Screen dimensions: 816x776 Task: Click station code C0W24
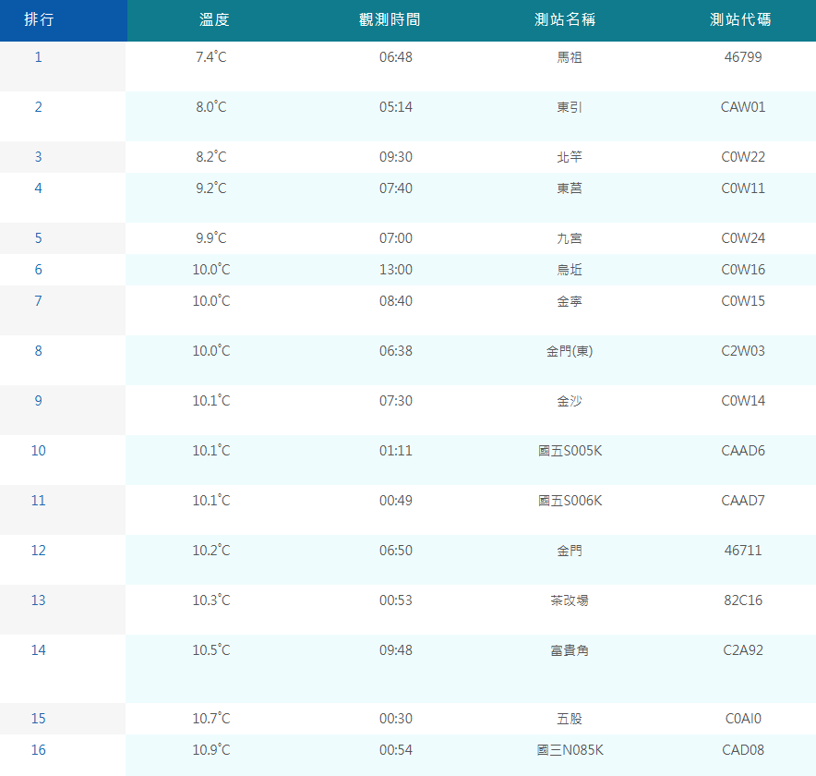(743, 238)
